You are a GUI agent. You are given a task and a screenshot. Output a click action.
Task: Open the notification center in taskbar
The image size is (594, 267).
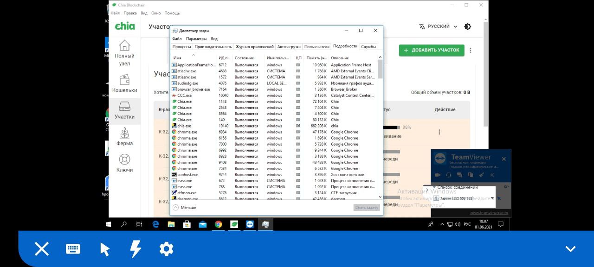click(x=501, y=224)
